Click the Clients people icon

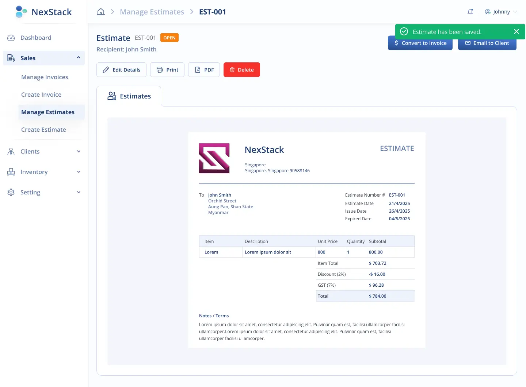11,151
